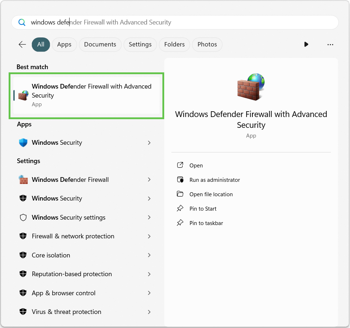The height and width of the screenshot is (328, 350).
Task: Click the shield icon beside Firewall & network protection
Action: (x=23, y=236)
